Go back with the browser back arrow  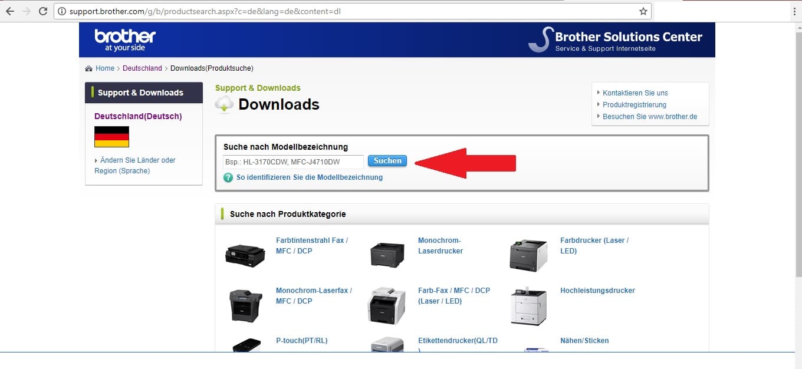(10, 11)
